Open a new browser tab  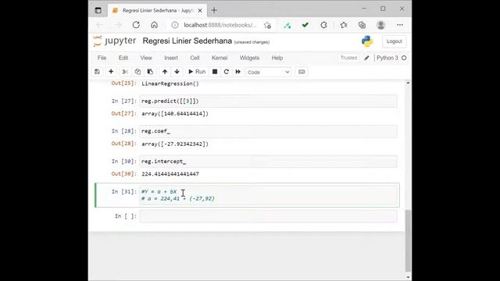coord(214,10)
